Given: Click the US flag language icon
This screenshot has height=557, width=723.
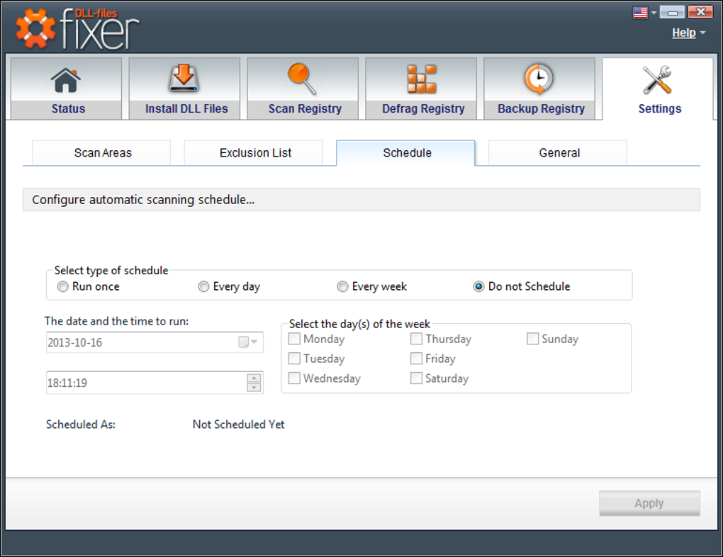Looking at the screenshot, I should 640,12.
